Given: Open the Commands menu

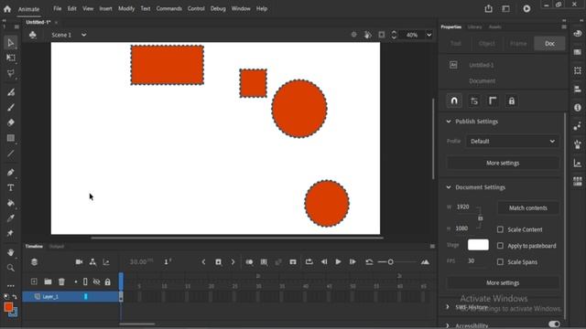Looking at the screenshot, I should [x=168, y=8].
